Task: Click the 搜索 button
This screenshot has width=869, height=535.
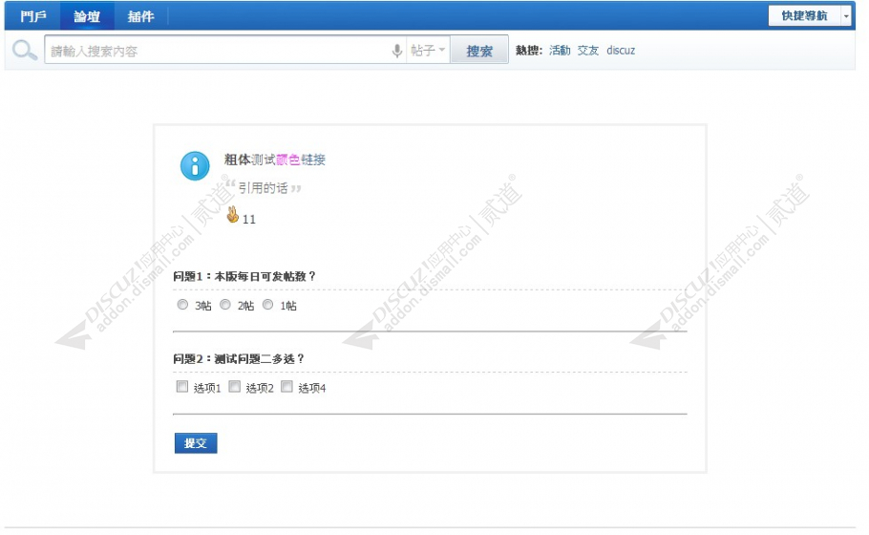Action: (479, 51)
